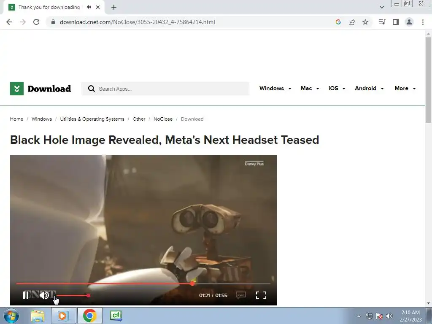Click the Google icon in address bar
This screenshot has height=324, width=432.
click(x=338, y=22)
